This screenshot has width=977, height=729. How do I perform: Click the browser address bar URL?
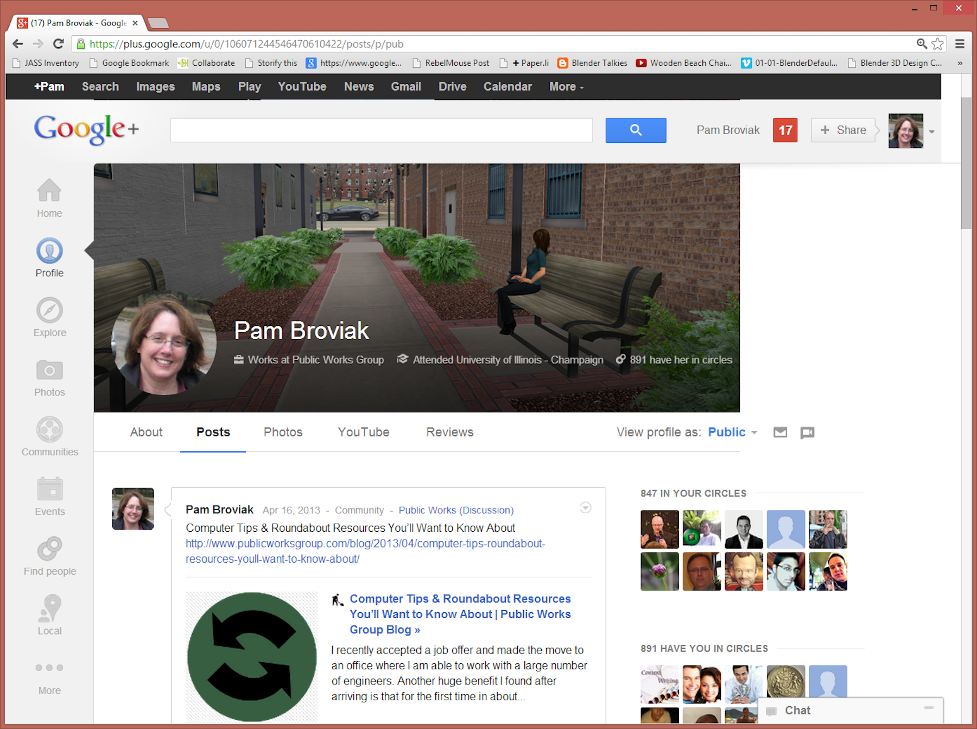coord(246,44)
